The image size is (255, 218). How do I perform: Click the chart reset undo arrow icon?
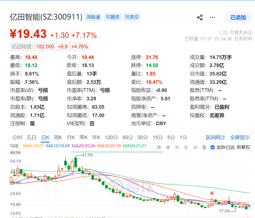coord(159,147)
